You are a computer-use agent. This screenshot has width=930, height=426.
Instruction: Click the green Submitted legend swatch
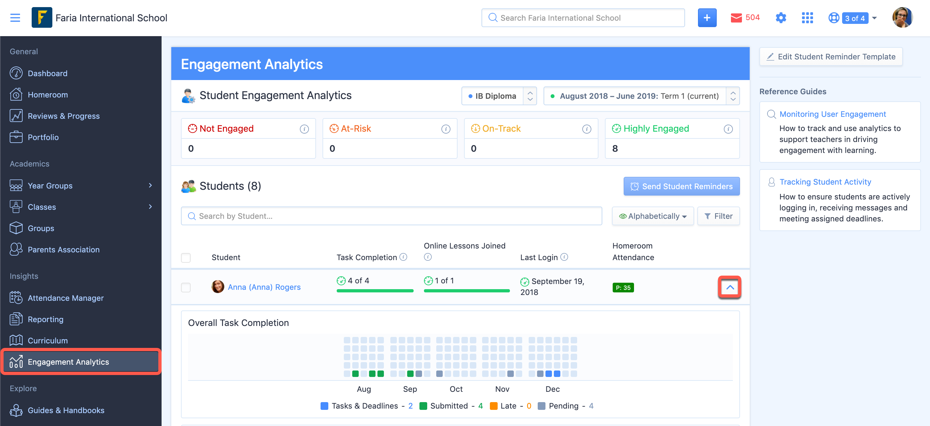(423, 406)
